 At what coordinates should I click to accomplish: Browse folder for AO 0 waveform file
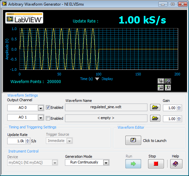[x=155, y=107]
